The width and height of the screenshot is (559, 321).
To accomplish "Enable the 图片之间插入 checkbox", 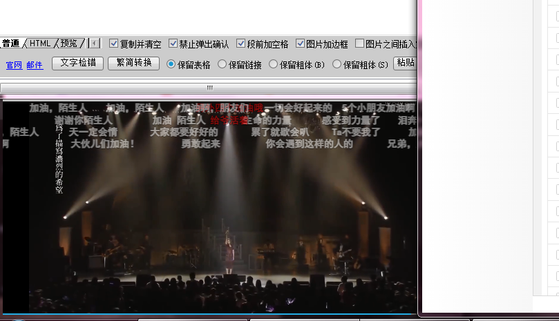I will [x=359, y=43].
